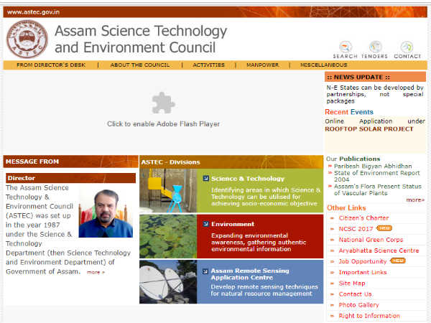Open the Manpower menu
Screen dimensions: 431x323
tap(262, 65)
